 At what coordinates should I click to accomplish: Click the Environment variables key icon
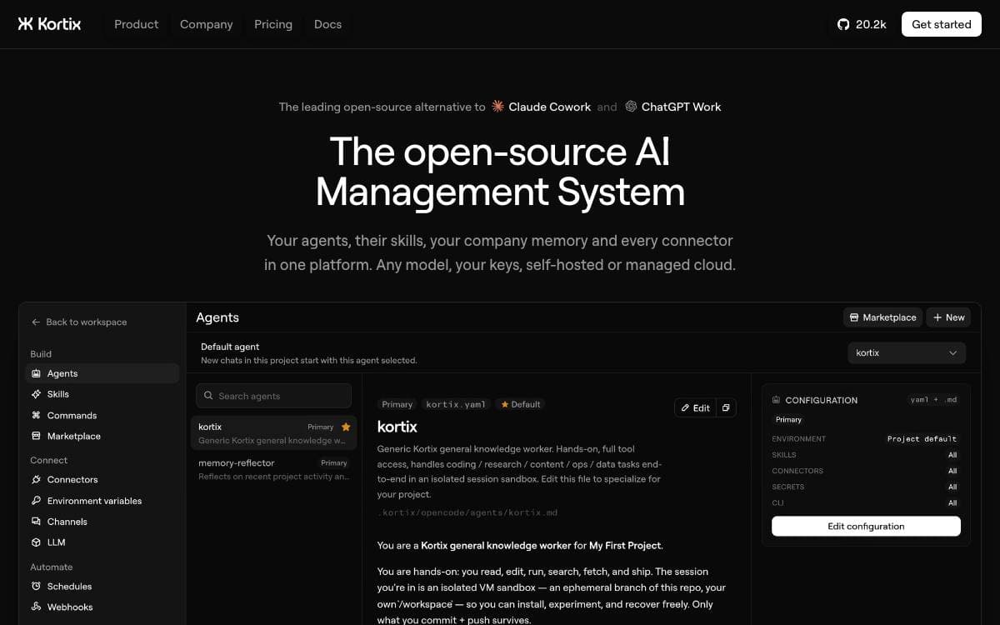pyautogui.click(x=36, y=501)
